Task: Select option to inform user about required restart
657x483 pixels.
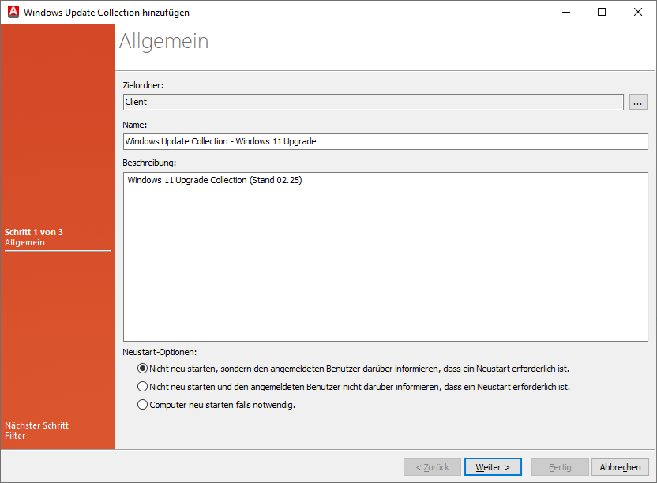Action: (143, 368)
